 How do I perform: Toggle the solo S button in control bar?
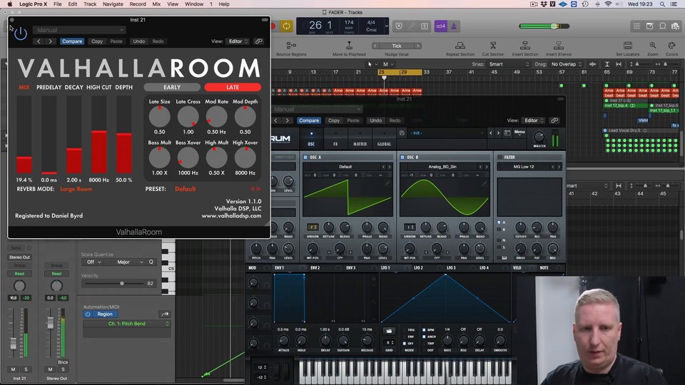pos(424,26)
